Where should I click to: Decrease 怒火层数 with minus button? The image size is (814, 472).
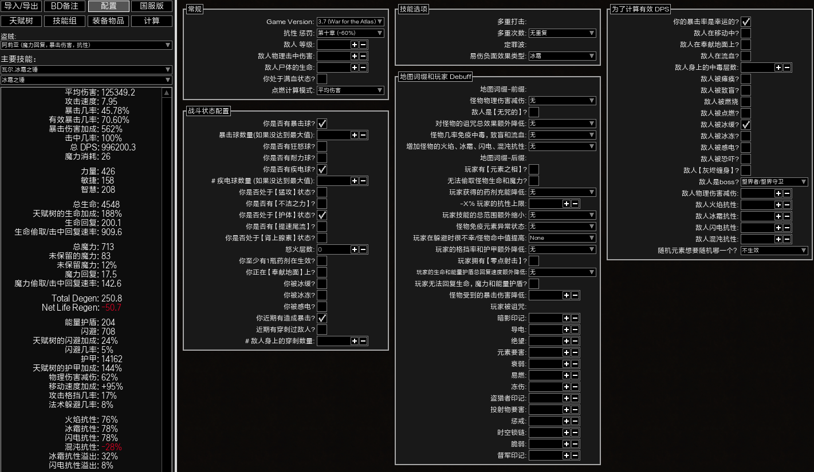pyautogui.click(x=363, y=249)
